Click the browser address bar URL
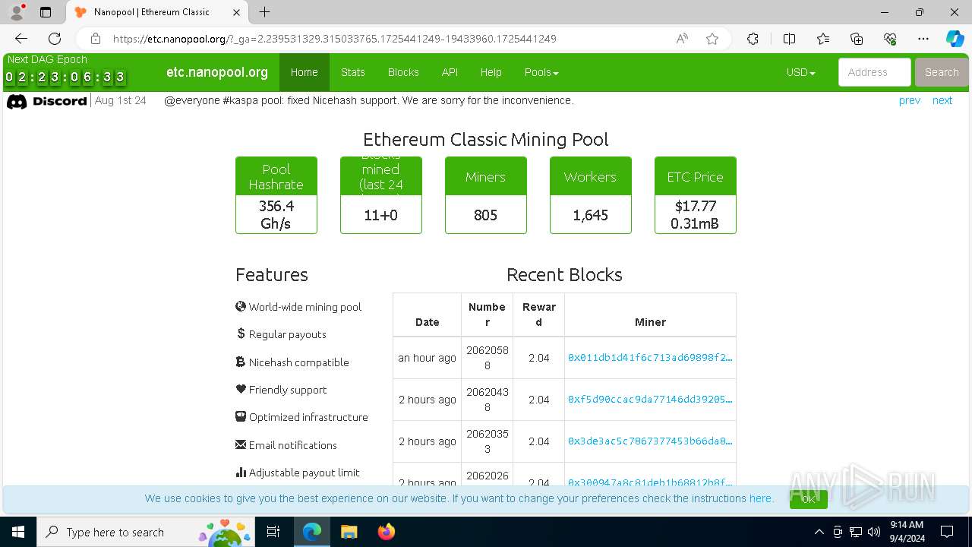Screen dimensions: 972x547 pos(334,39)
